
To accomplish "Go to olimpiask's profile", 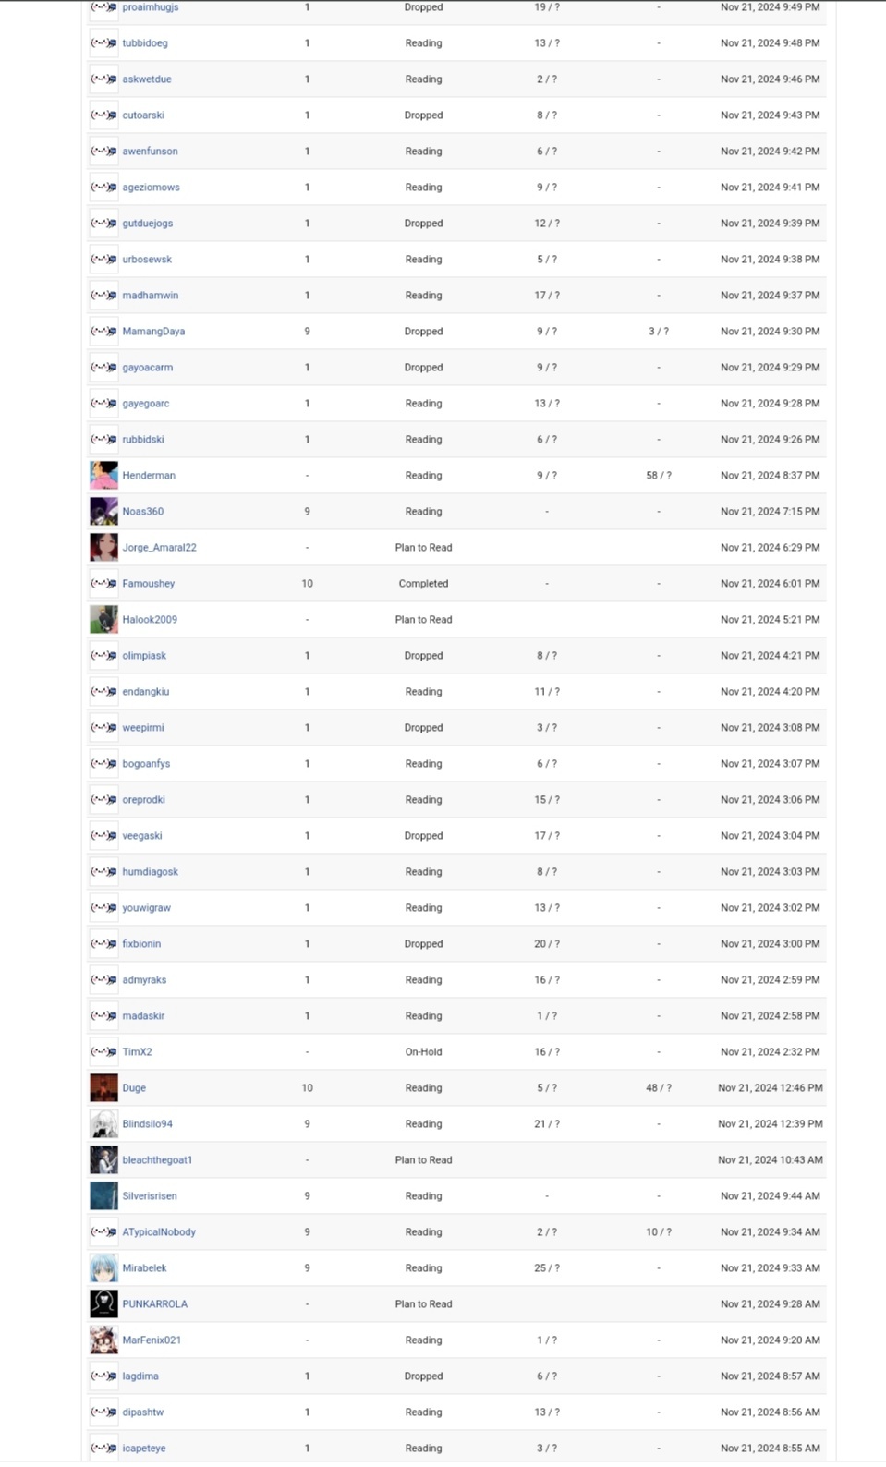I will point(144,656).
